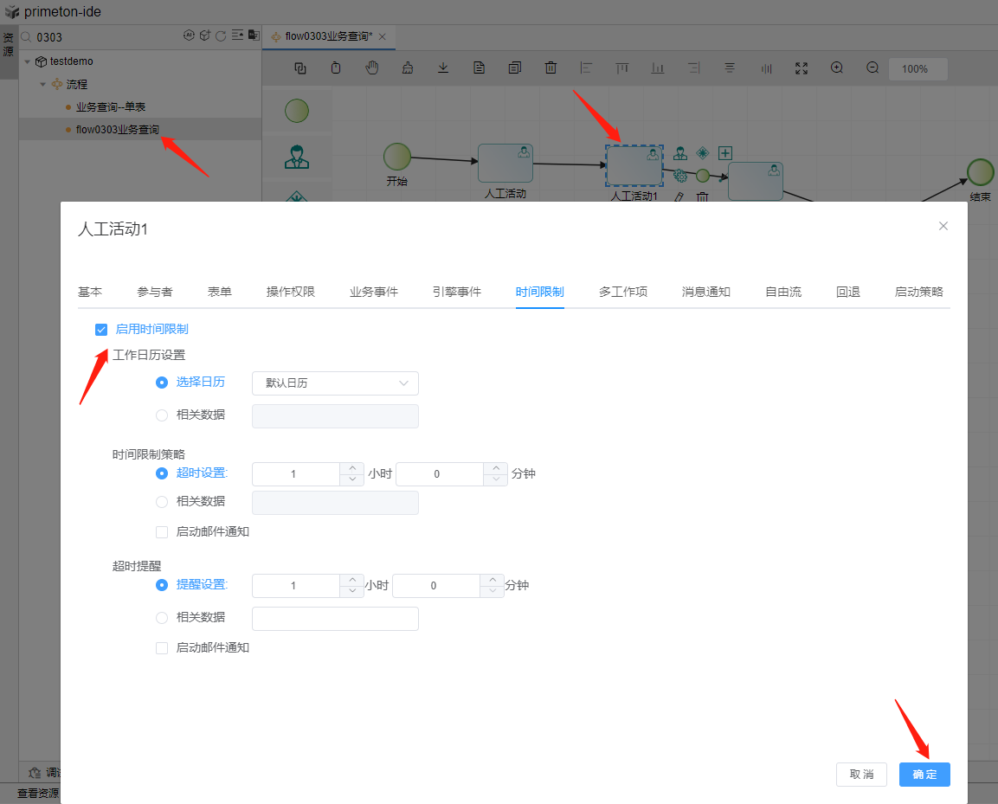Click the zoom out magnifier icon
The height and width of the screenshot is (804, 998).
pos(872,68)
